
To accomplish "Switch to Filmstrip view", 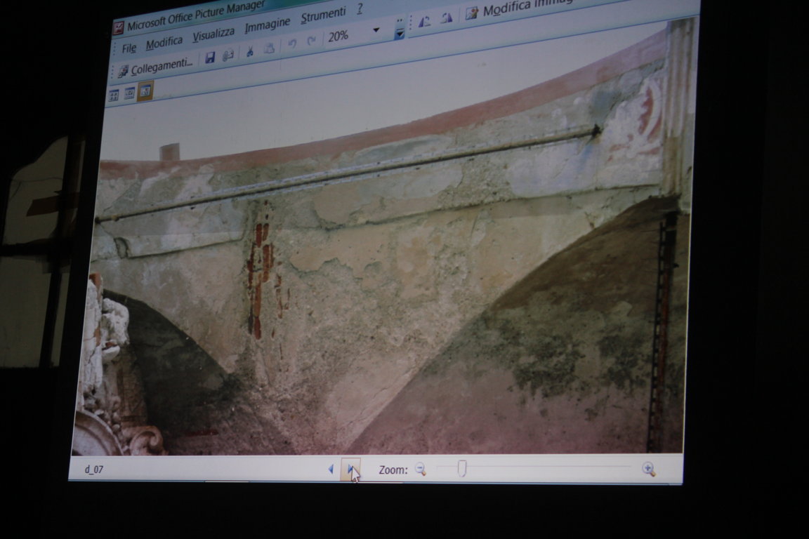I will [129, 93].
